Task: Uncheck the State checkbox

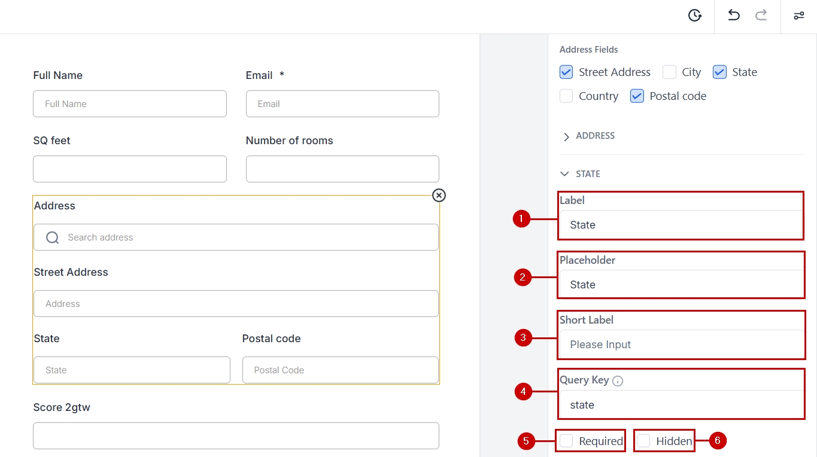Action: click(719, 72)
